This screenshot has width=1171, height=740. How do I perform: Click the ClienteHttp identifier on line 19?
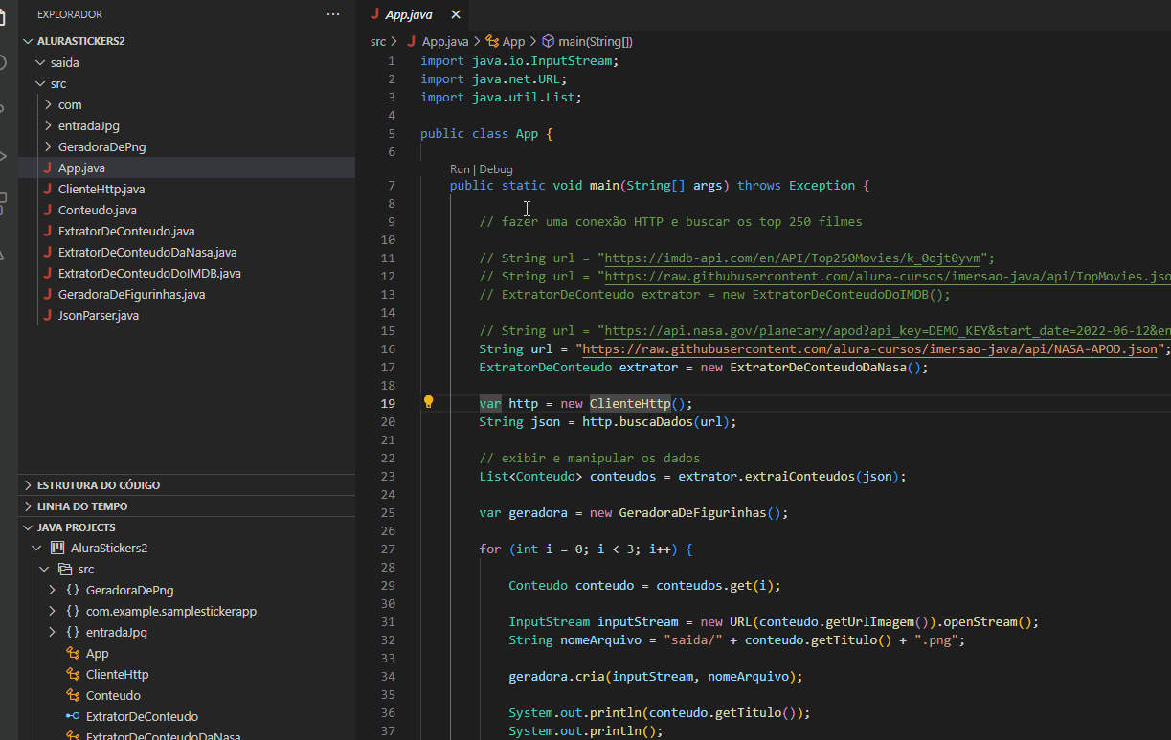630,403
